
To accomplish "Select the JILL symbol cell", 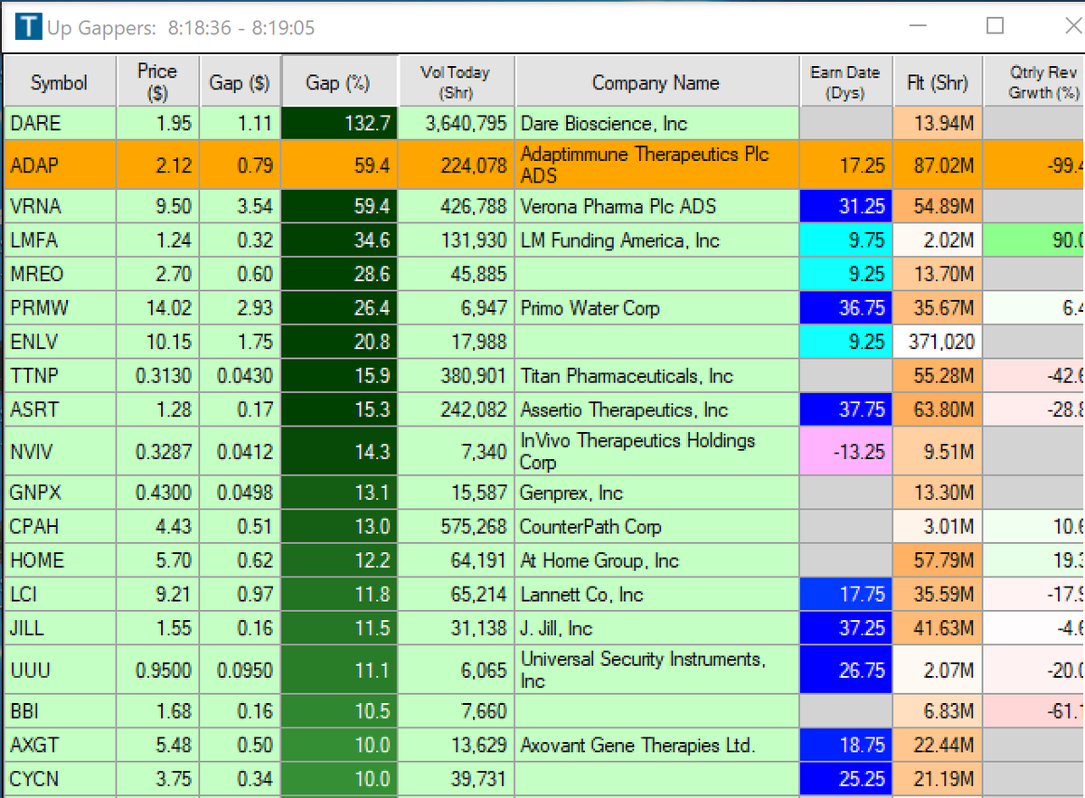I will point(61,628).
